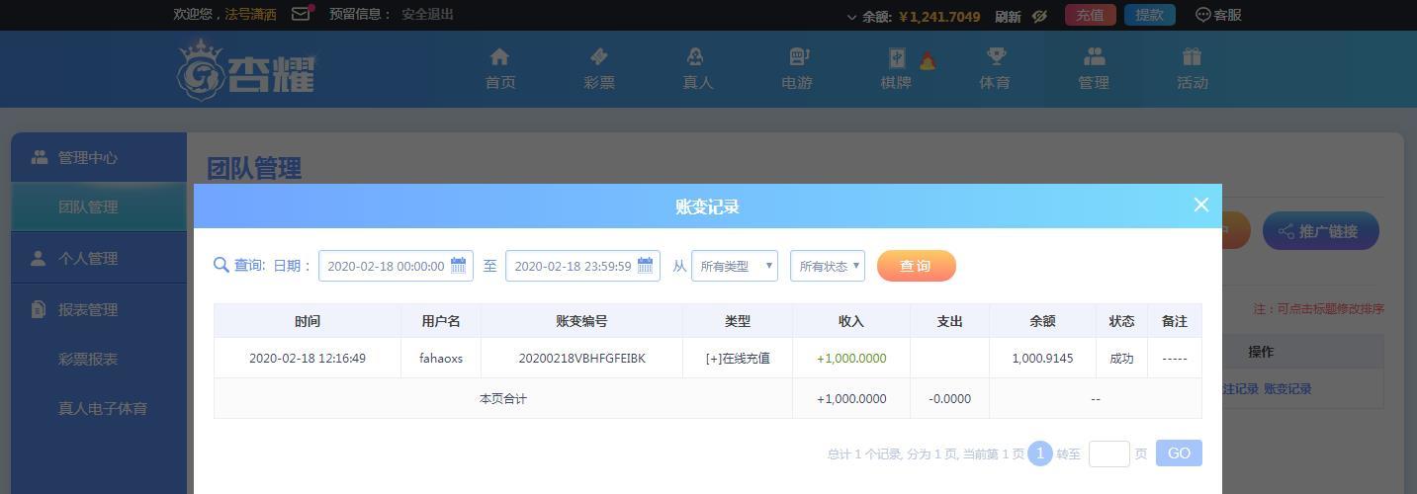This screenshot has height=494, width=1417.
Task: Click the 用户名 column header
Action: click(x=441, y=321)
